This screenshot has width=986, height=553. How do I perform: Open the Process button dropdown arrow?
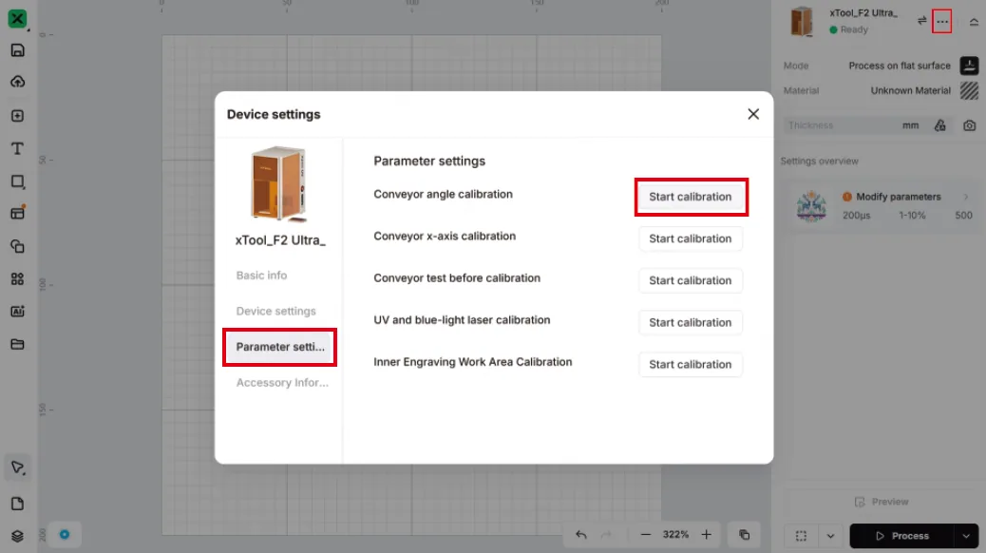pyautogui.click(x=966, y=536)
